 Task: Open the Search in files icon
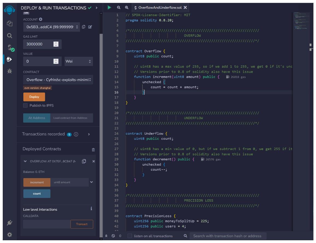pos(10,36)
